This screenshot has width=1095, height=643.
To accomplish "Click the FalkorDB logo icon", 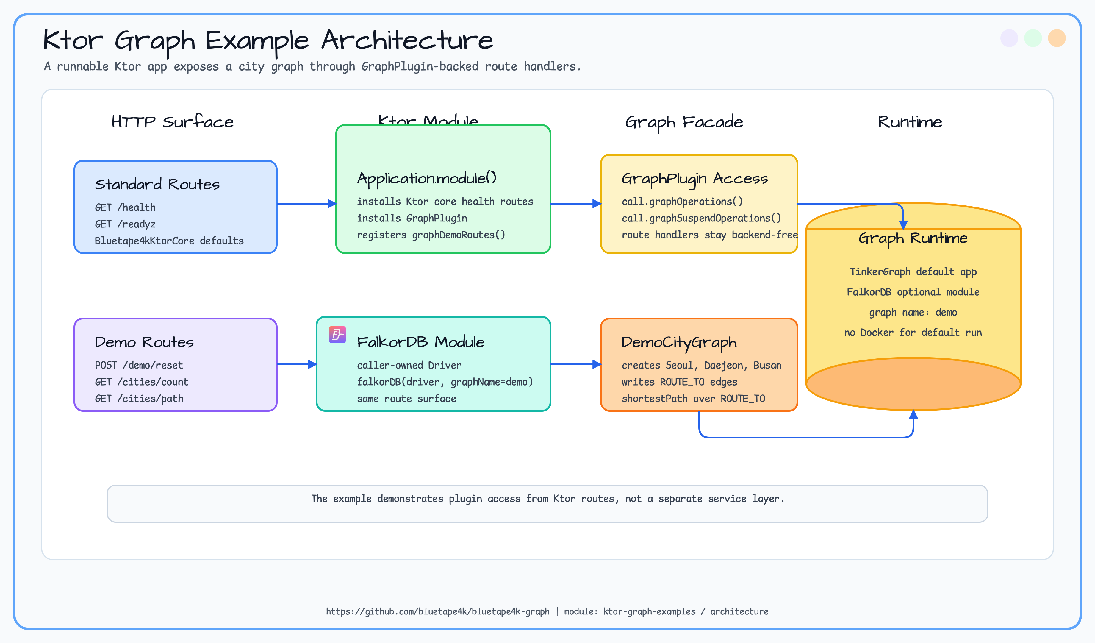I will click(x=337, y=334).
